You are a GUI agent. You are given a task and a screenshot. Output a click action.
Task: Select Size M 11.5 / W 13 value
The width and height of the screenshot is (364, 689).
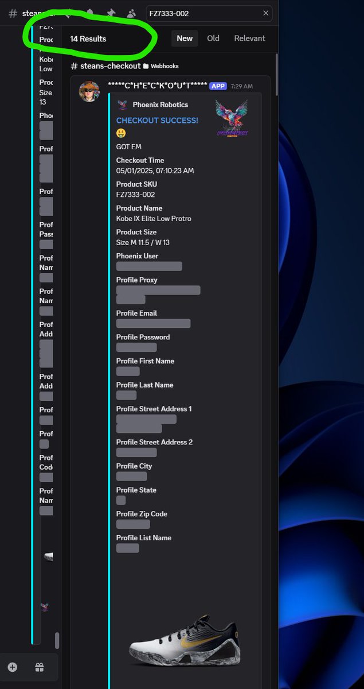tap(143, 242)
